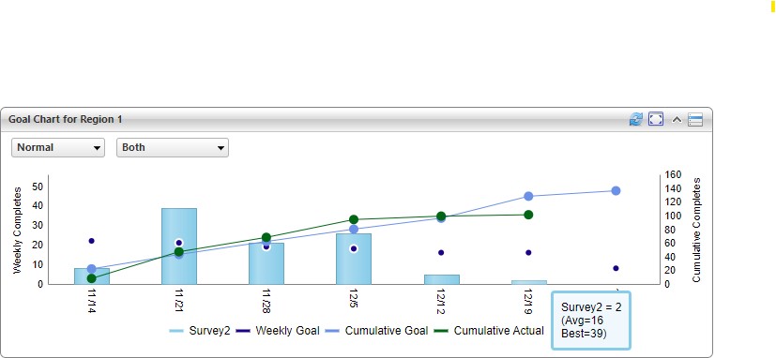
Task: Click the 160 value on right axis
Action: 673,174
